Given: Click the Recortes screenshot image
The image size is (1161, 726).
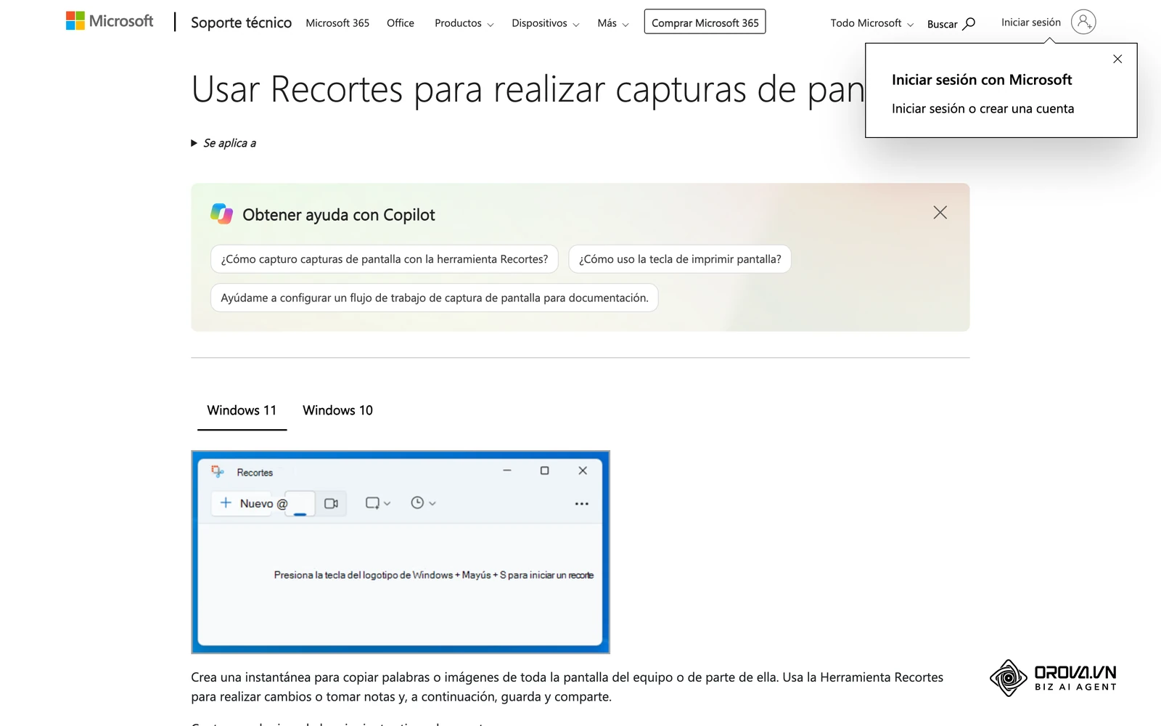Looking at the screenshot, I should [401, 552].
